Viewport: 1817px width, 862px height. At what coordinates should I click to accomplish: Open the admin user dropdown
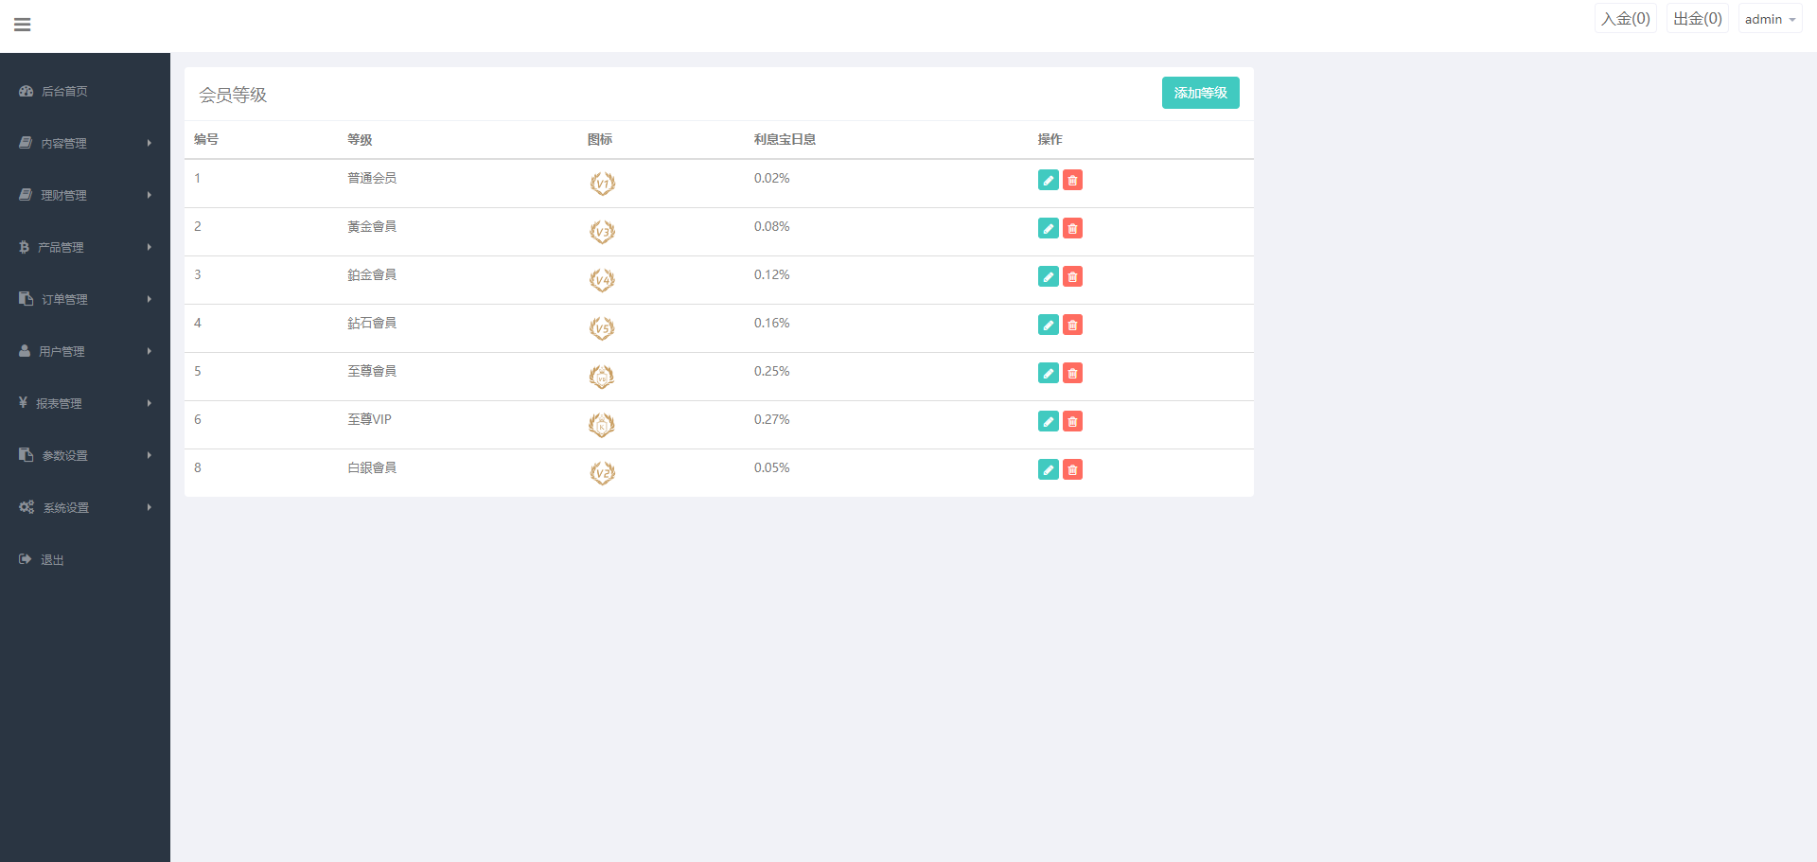[1769, 19]
